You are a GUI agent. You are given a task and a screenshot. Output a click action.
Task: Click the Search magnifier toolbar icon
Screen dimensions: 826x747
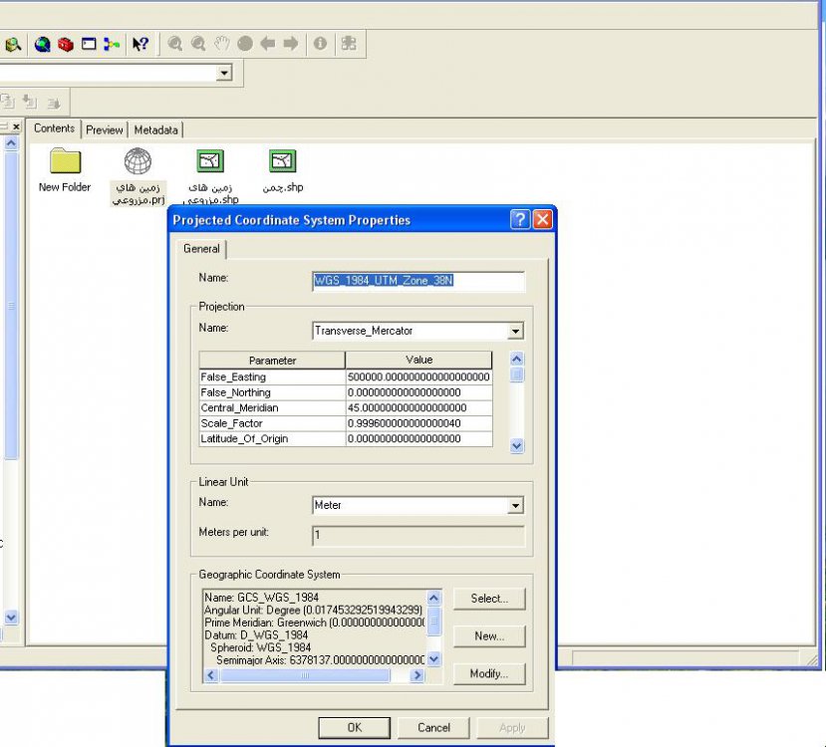point(13,44)
